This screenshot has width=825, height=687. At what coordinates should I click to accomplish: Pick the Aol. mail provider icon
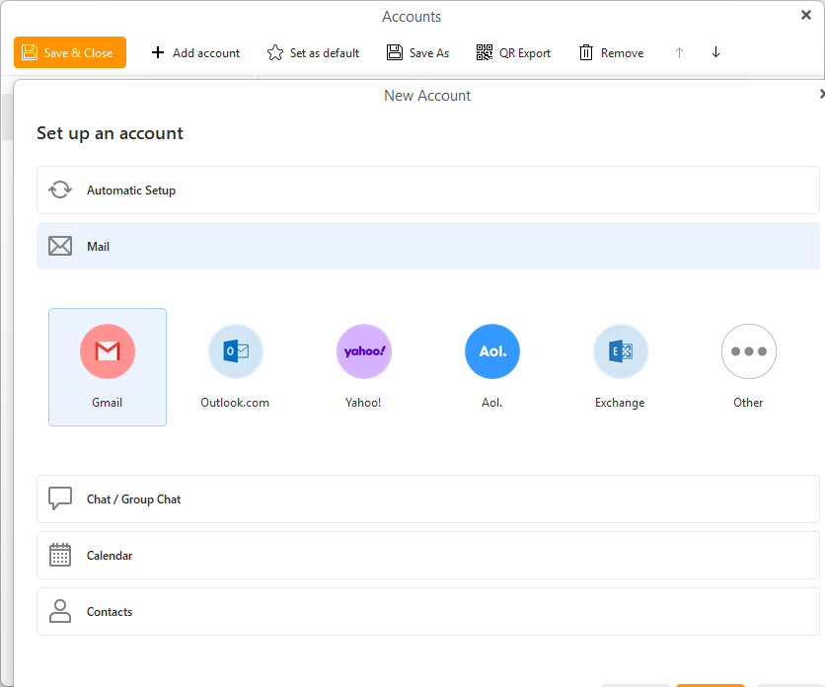[492, 351]
